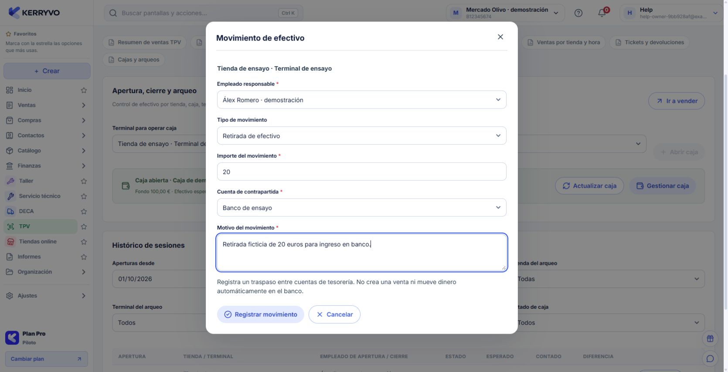Open notifications bell icon
The image size is (728, 372).
[x=602, y=13]
